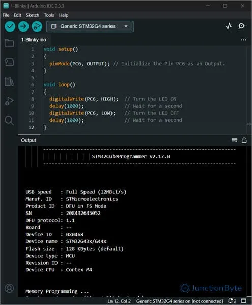The height and width of the screenshot is (305, 252).
Task: Open the Edit menu
Action: click(17, 15)
